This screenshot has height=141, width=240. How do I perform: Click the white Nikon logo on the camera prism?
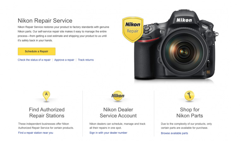pyautogui.click(x=184, y=20)
